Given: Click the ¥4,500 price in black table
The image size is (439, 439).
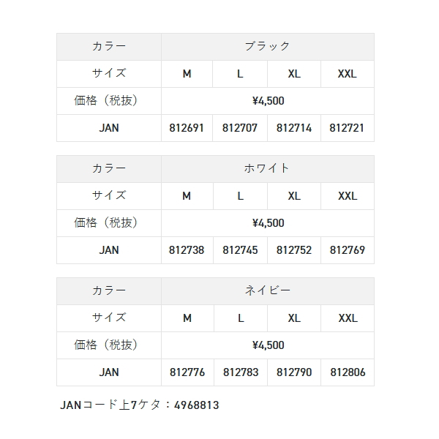Looking at the screenshot, I should [x=268, y=101].
